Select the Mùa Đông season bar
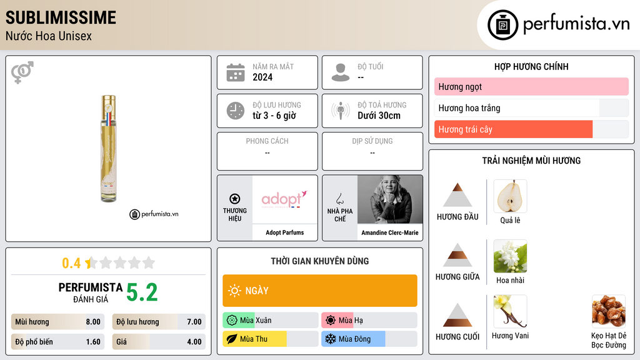The height and width of the screenshot is (360, 640). click(369, 339)
